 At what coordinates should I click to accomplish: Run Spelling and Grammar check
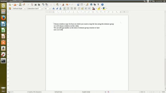(x=43, y=5)
